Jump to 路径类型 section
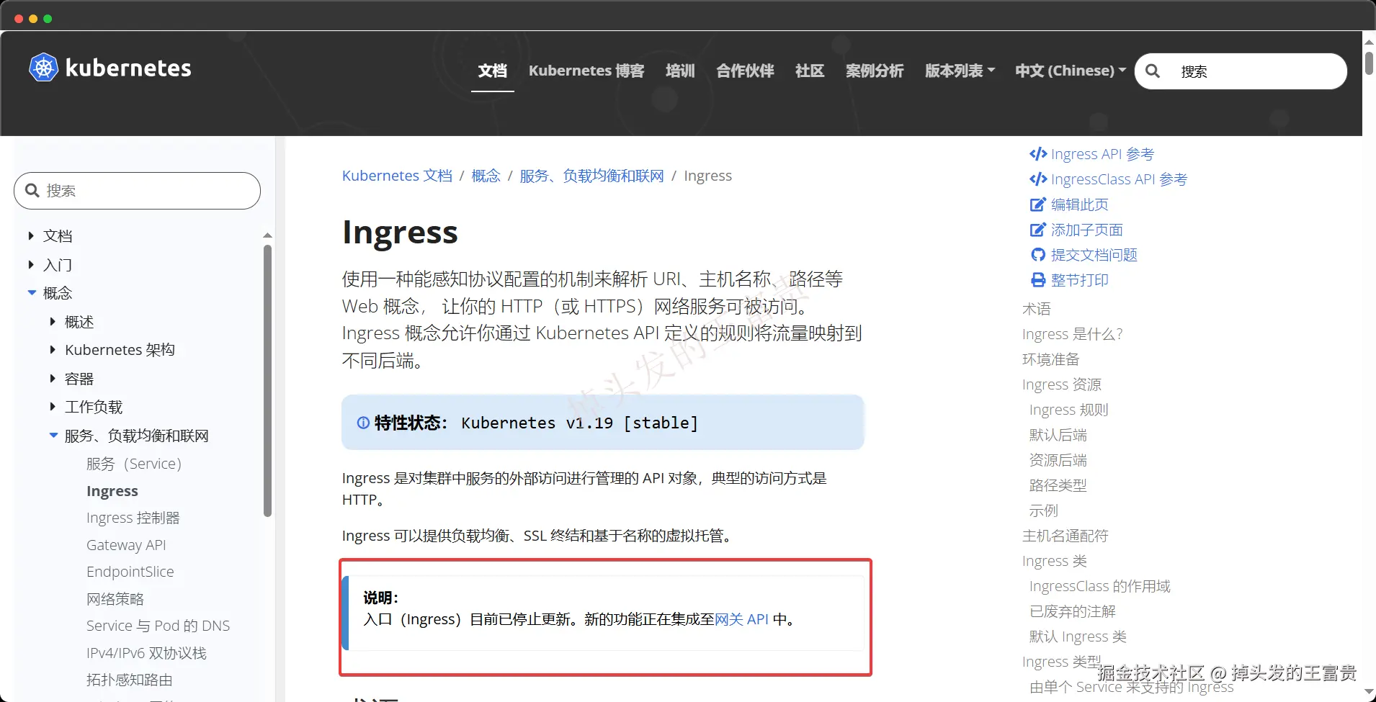This screenshot has height=702, width=1376. point(1058,485)
